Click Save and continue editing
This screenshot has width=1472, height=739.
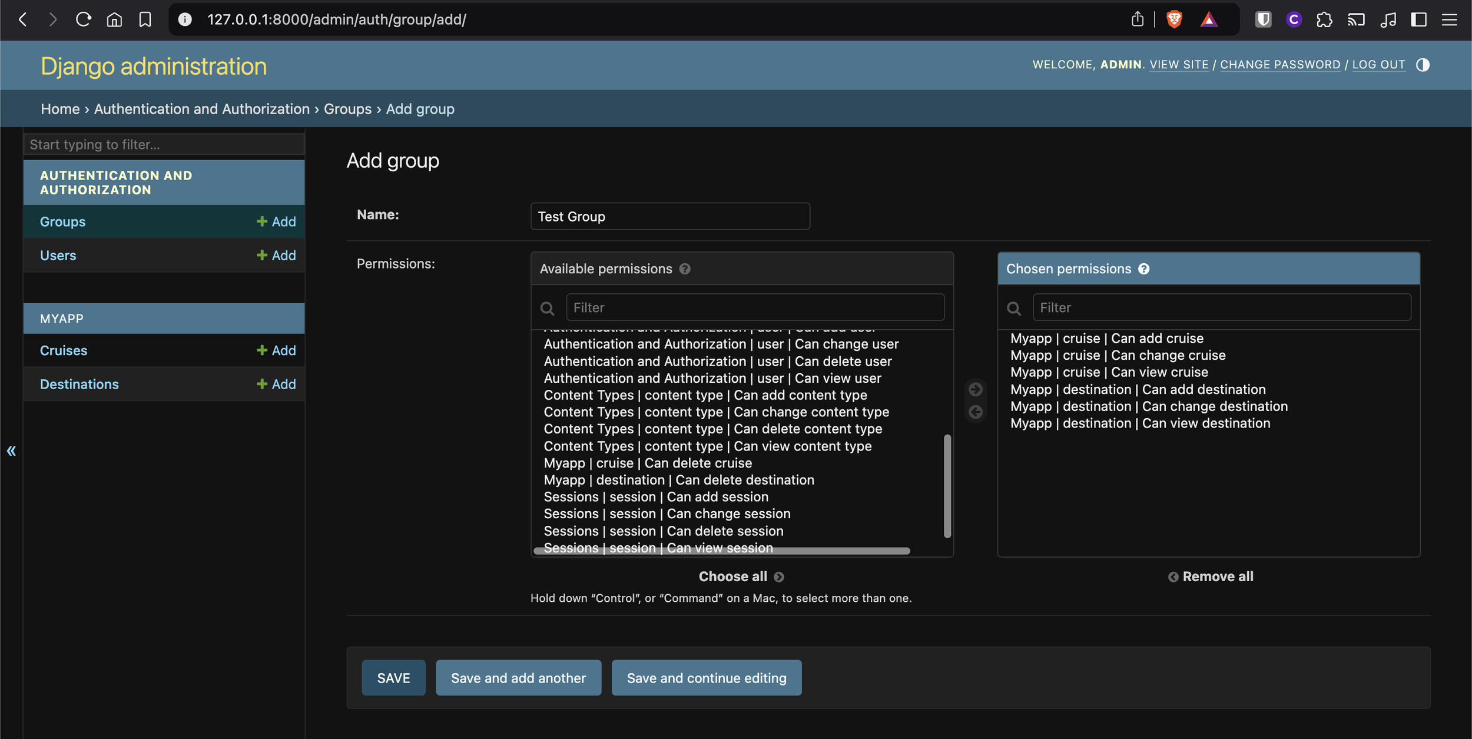point(706,678)
